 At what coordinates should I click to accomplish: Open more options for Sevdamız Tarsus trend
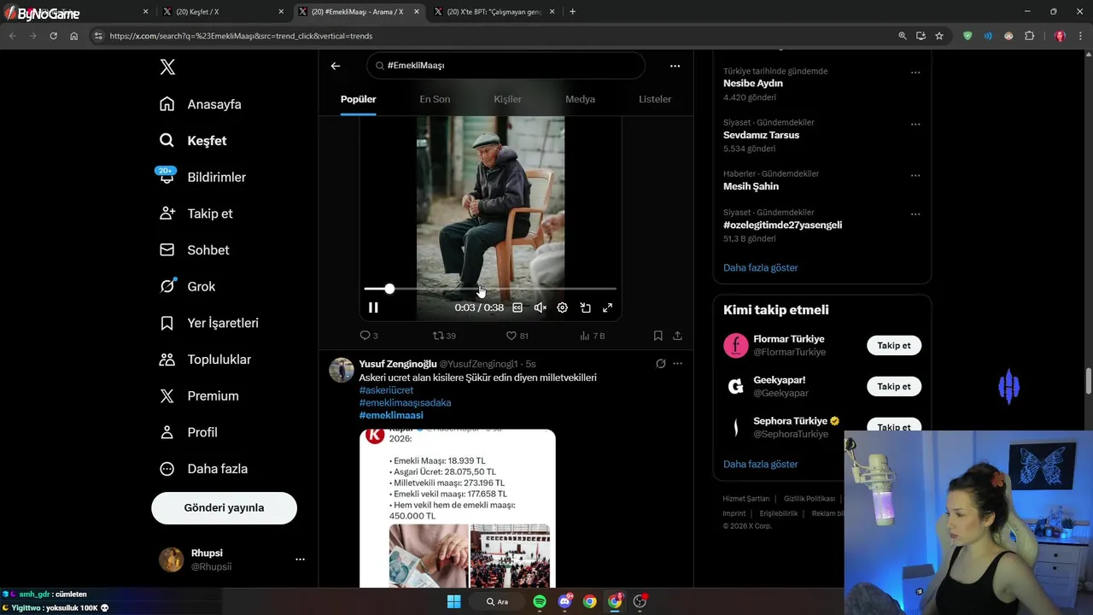pos(915,124)
